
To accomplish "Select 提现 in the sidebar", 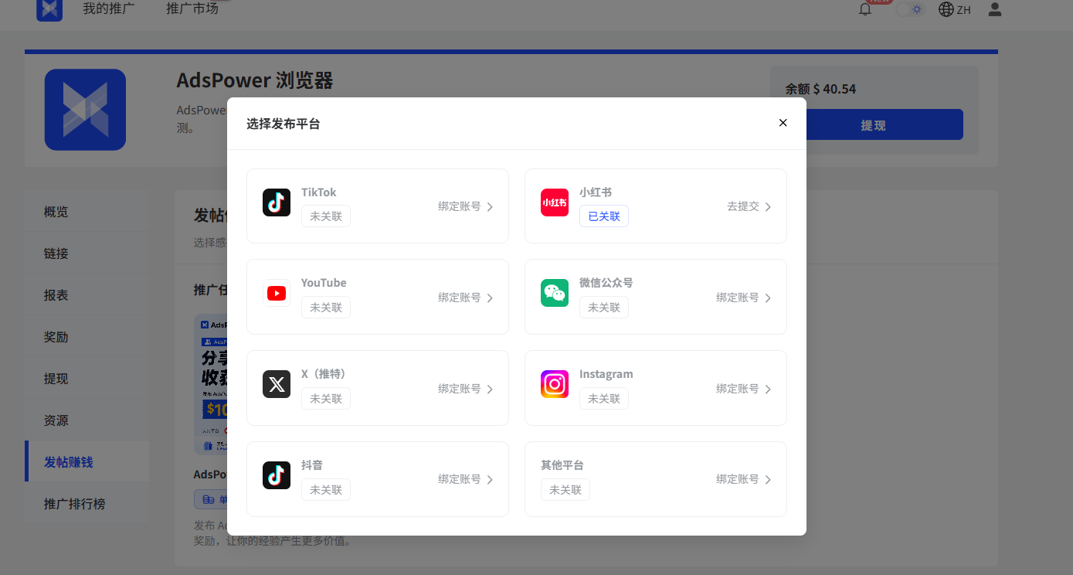I will coord(87,379).
